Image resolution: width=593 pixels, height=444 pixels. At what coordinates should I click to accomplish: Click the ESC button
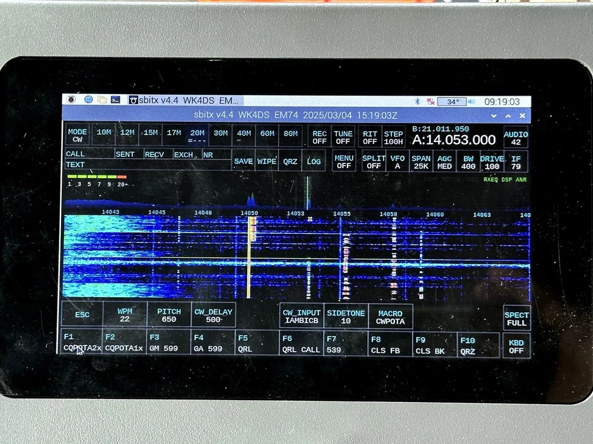coord(82,314)
